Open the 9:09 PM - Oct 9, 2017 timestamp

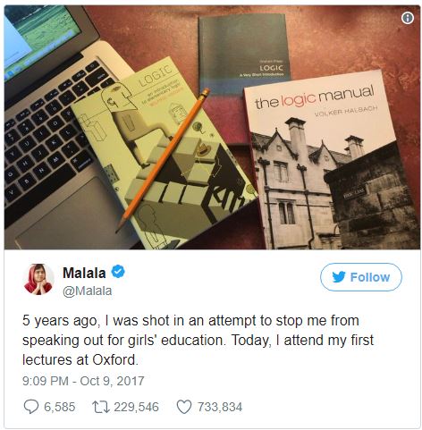point(83,381)
